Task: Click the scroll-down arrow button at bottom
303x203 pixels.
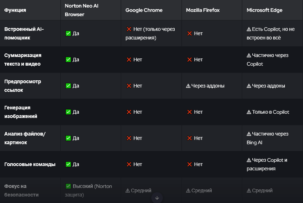Action: [157, 198]
